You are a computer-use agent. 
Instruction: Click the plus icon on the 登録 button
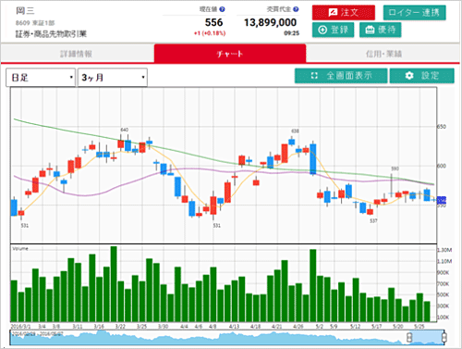pos(322,30)
